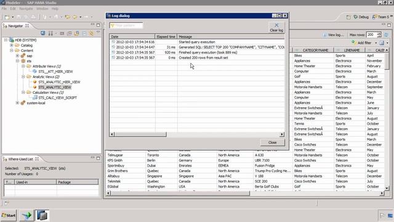The image size is (394, 222).
Task: Close the Log dialog with Close button
Action: click(272, 142)
